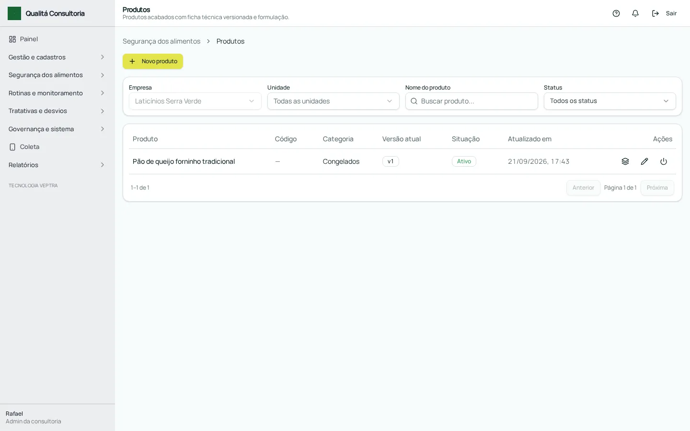The width and height of the screenshot is (690, 431).
Task: Click Segurança dos alimentos breadcrumb
Action: click(161, 41)
